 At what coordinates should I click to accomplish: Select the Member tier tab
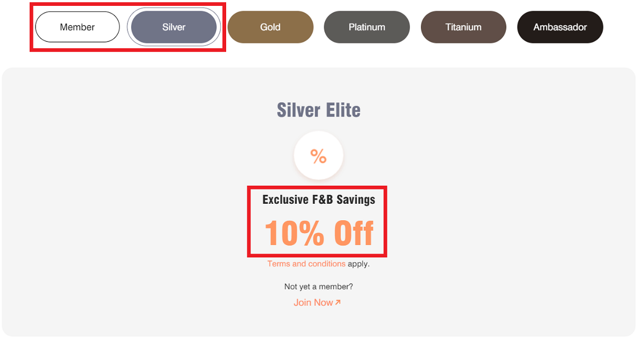(78, 27)
